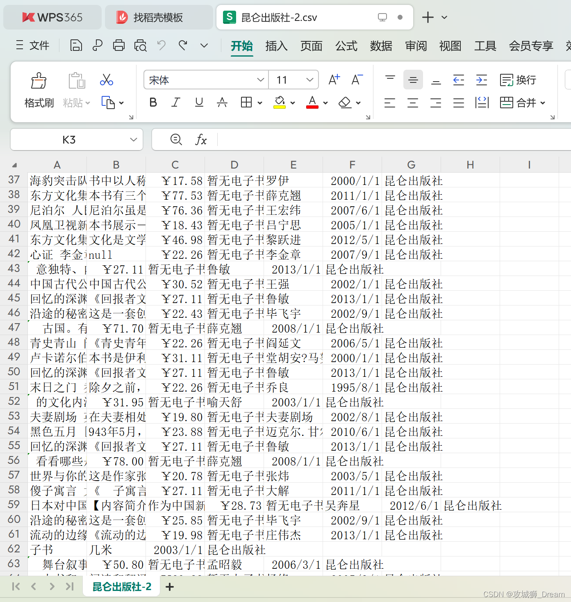Image resolution: width=571 pixels, height=602 pixels.
Task: Switch to the 页面 tab
Action: click(311, 46)
